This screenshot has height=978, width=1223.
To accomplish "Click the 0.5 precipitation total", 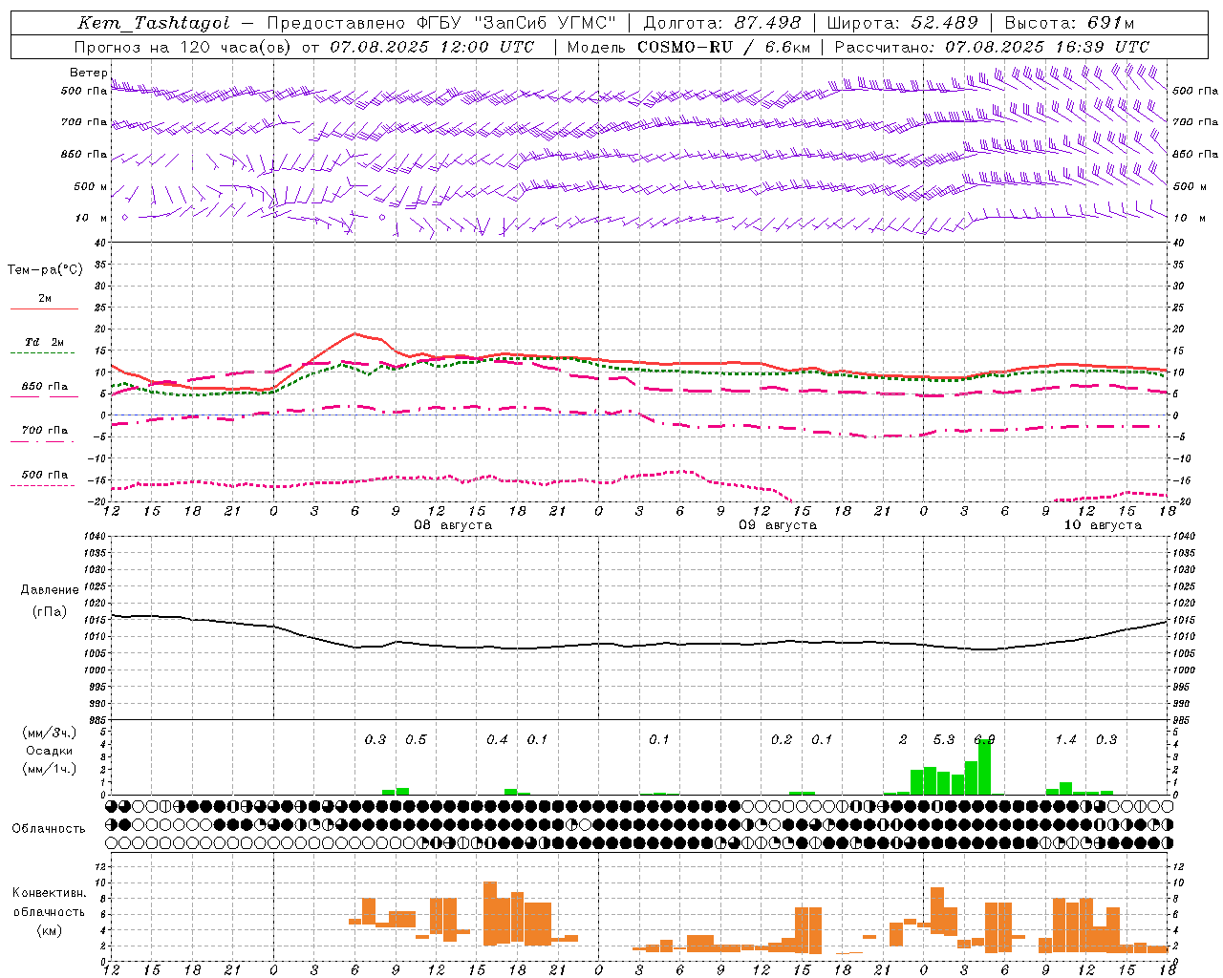I will click(416, 739).
